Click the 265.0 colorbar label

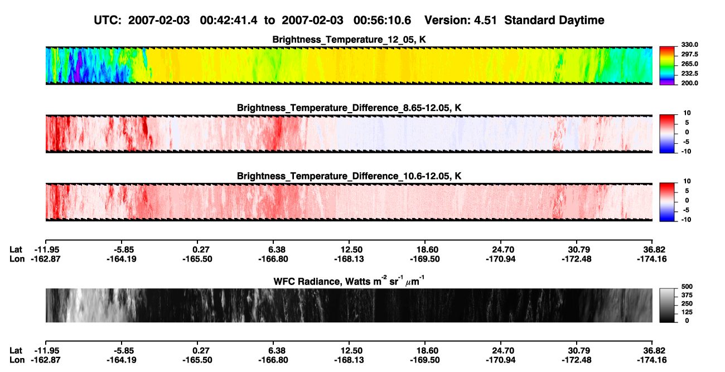tap(690, 64)
